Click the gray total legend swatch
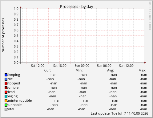153x118 pixels. pos(6,109)
